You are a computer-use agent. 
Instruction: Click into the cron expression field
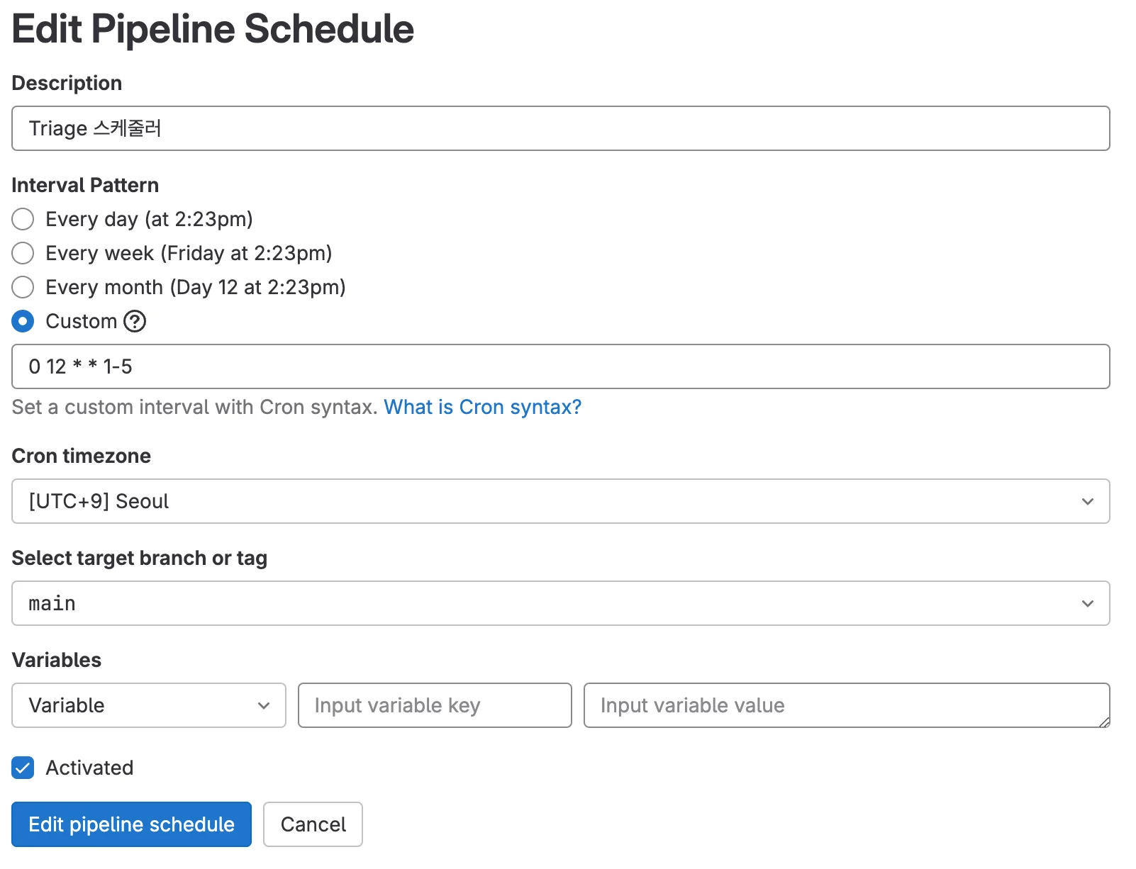pos(560,366)
